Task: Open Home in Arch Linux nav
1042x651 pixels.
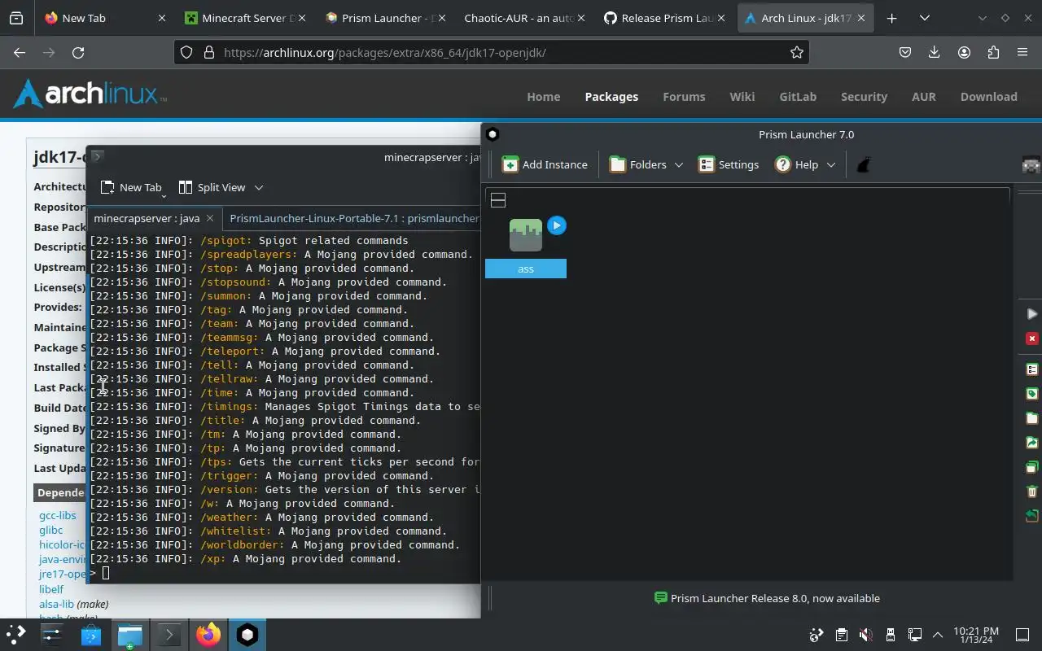Action: (543, 96)
